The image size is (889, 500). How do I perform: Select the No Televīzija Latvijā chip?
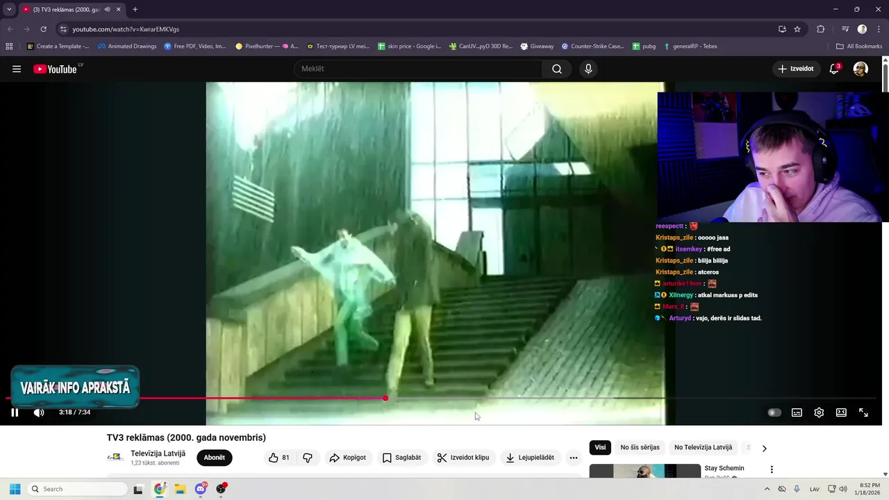click(x=703, y=447)
